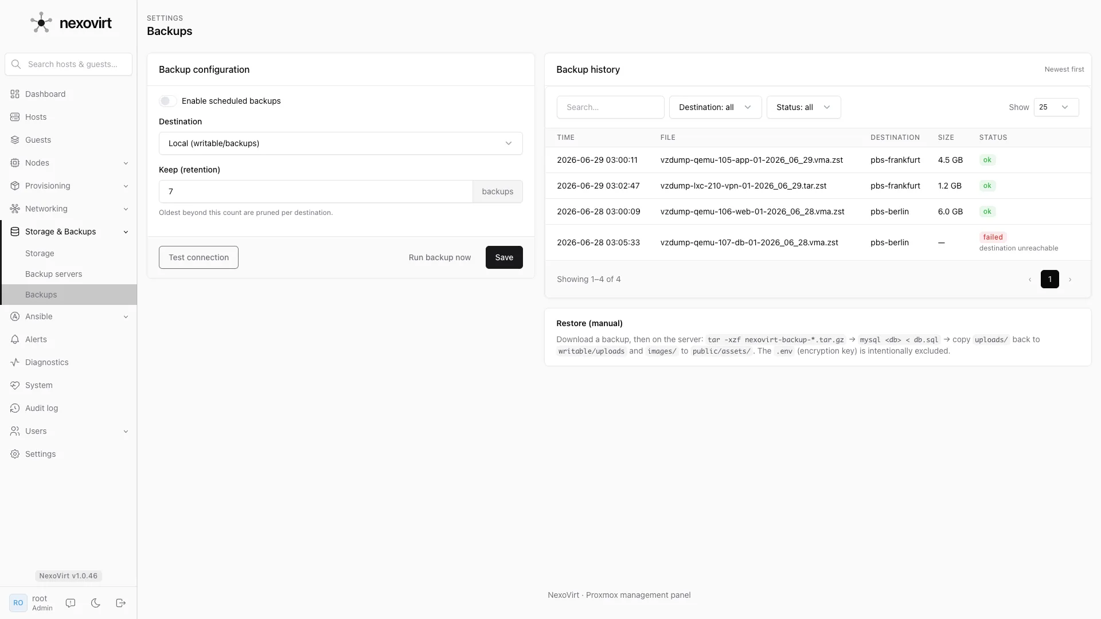Click the NexoVirt v1.0.46 version badge

(68, 576)
